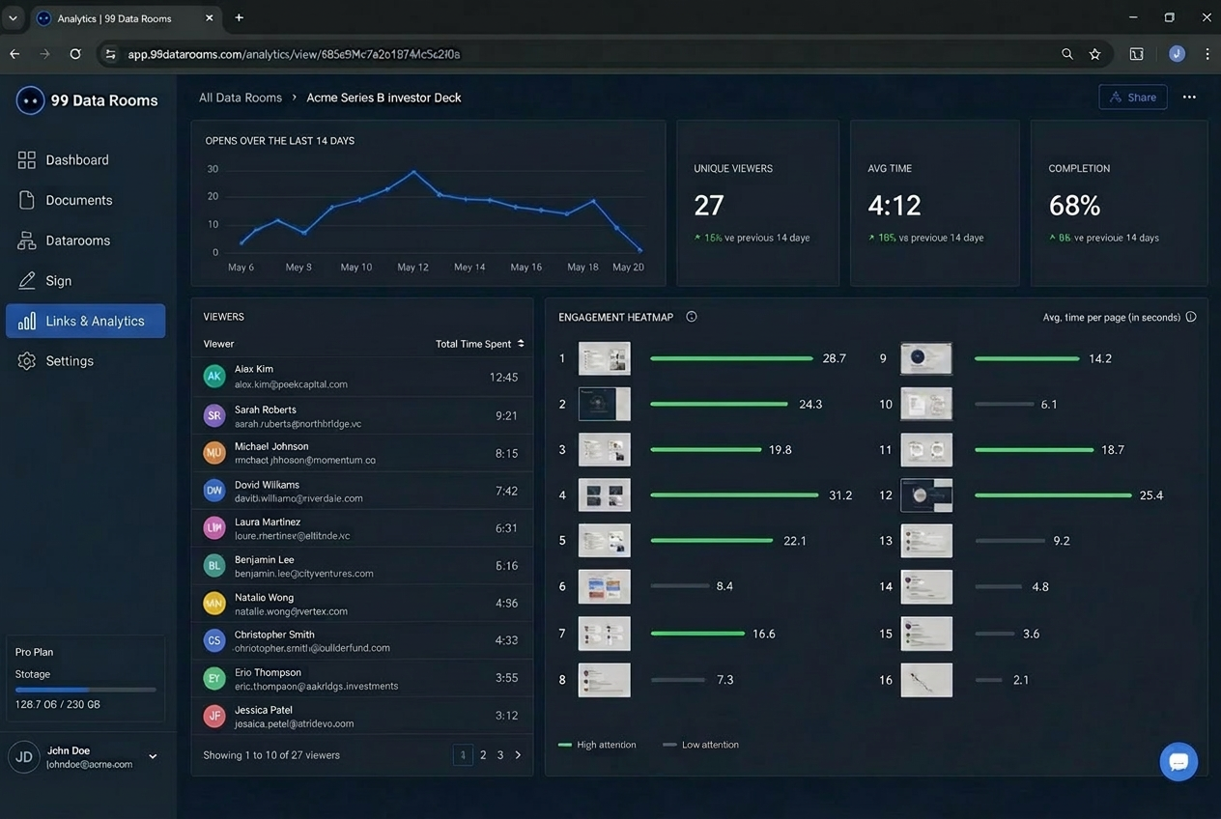
Task: Click the Unique Viewers value 27
Action: point(709,205)
